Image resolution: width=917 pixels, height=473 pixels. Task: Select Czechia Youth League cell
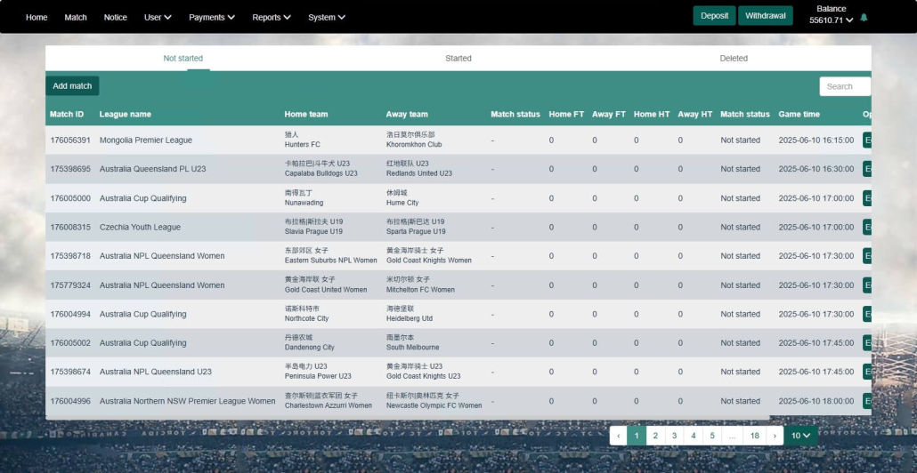coord(140,227)
